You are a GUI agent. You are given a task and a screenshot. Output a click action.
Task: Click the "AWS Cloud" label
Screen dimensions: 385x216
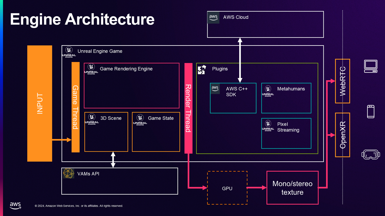[x=236, y=17]
